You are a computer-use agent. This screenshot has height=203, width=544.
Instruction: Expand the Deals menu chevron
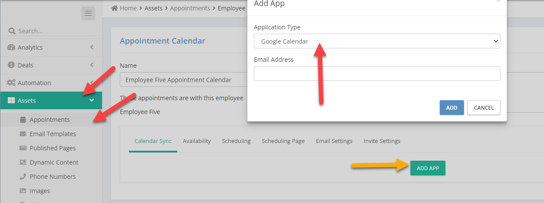point(92,65)
